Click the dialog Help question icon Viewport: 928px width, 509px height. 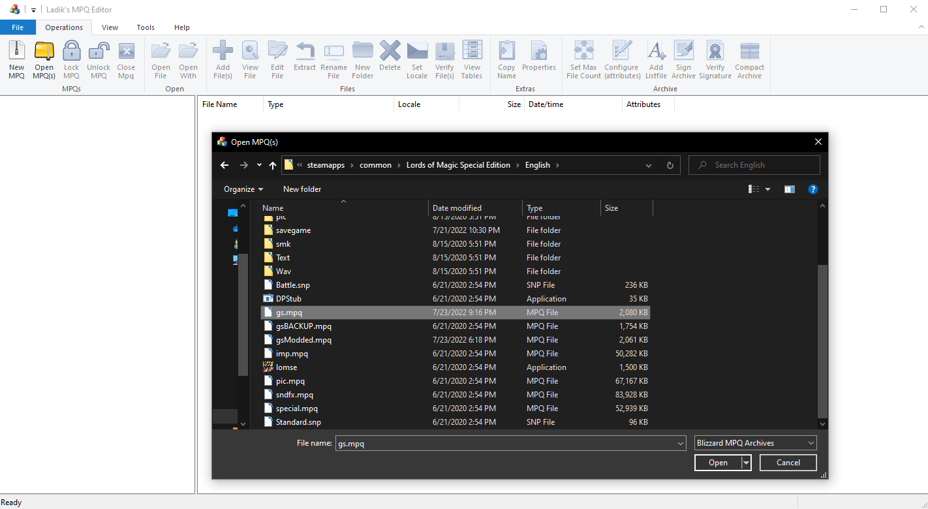(813, 189)
